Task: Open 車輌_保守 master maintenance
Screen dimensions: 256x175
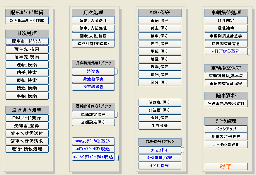Action: pyautogui.click(x=160, y=21)
